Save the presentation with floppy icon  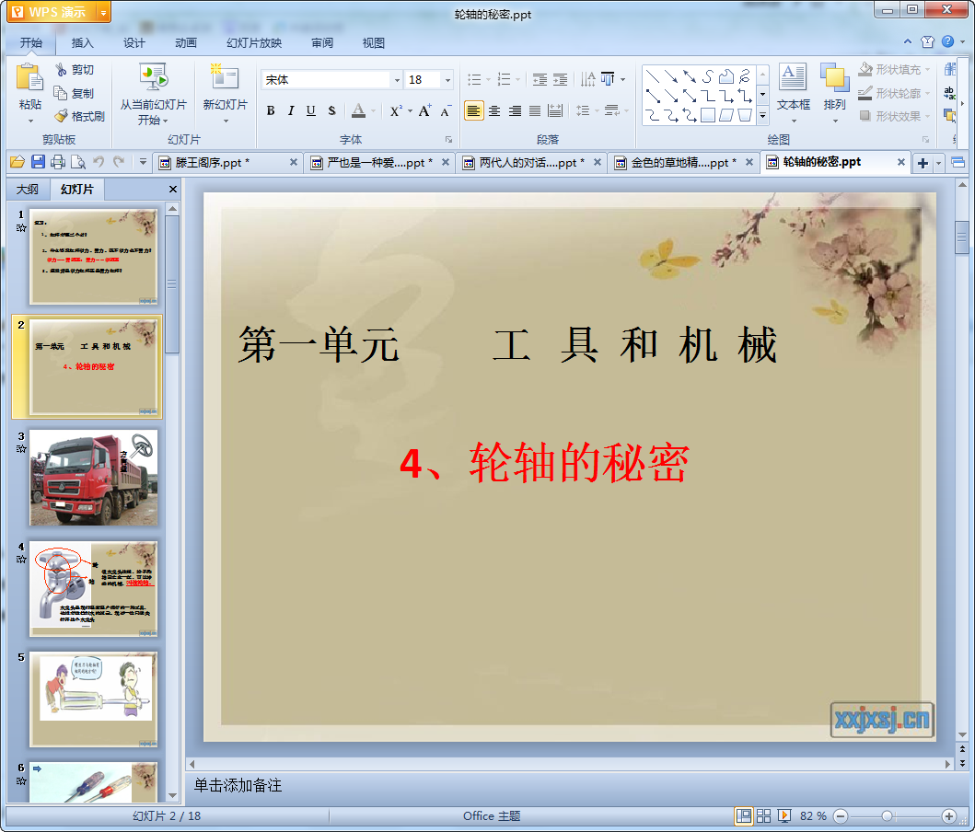(38, 162)
